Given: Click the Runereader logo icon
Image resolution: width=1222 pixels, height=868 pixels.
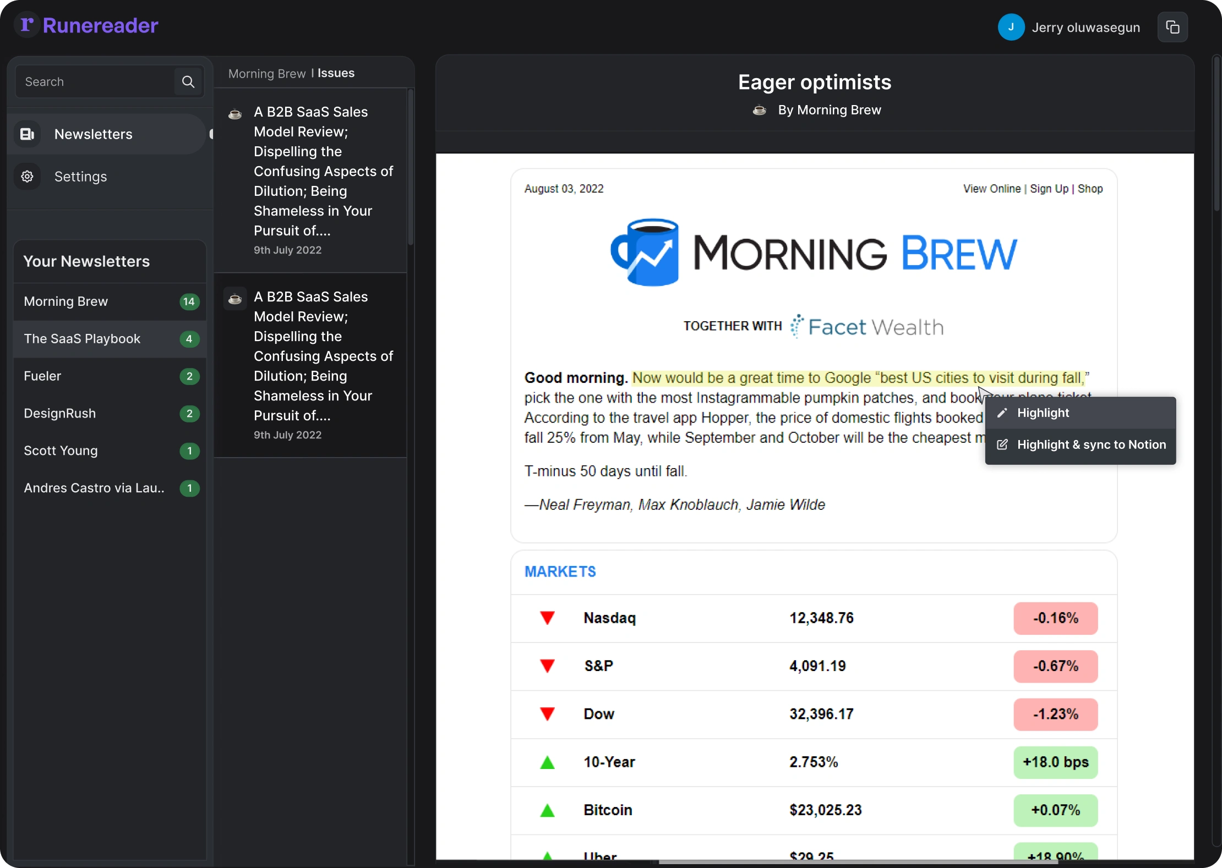Looking at the screenshot, I should click(x=27, y=25).
